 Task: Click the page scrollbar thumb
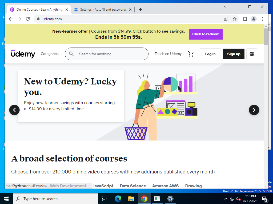(266, 37)
